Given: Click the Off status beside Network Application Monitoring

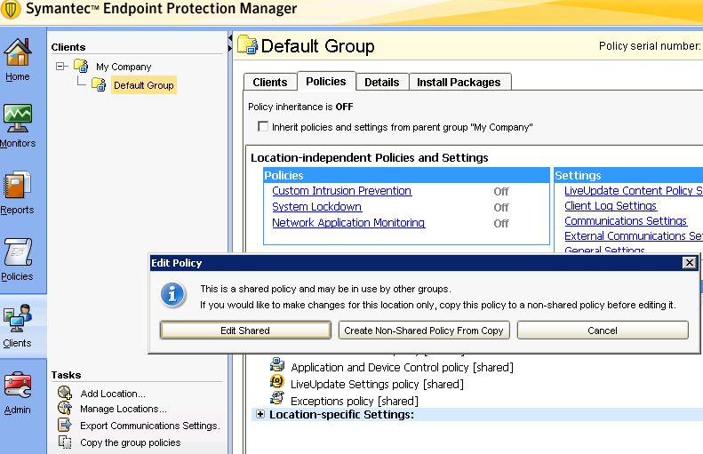Looking at the screenshot, I should [500, 223].
